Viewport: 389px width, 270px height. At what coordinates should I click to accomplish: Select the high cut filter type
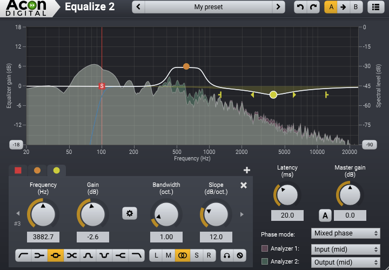click(136, 255)
